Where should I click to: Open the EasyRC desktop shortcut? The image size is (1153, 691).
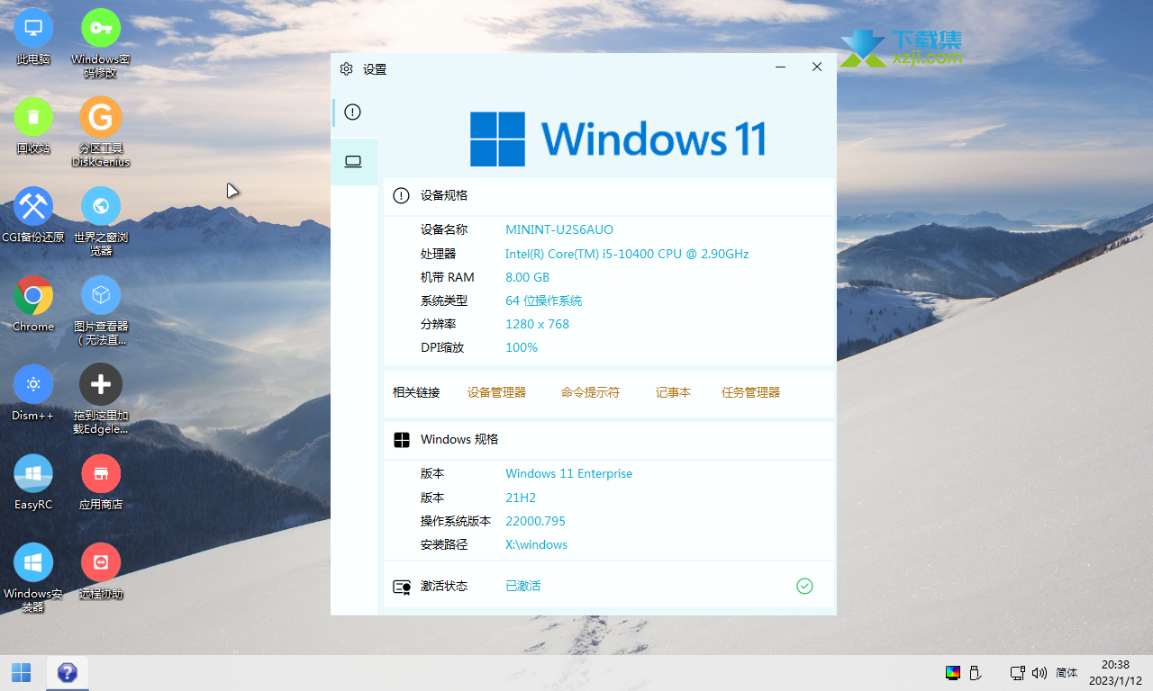pos(33,473)
